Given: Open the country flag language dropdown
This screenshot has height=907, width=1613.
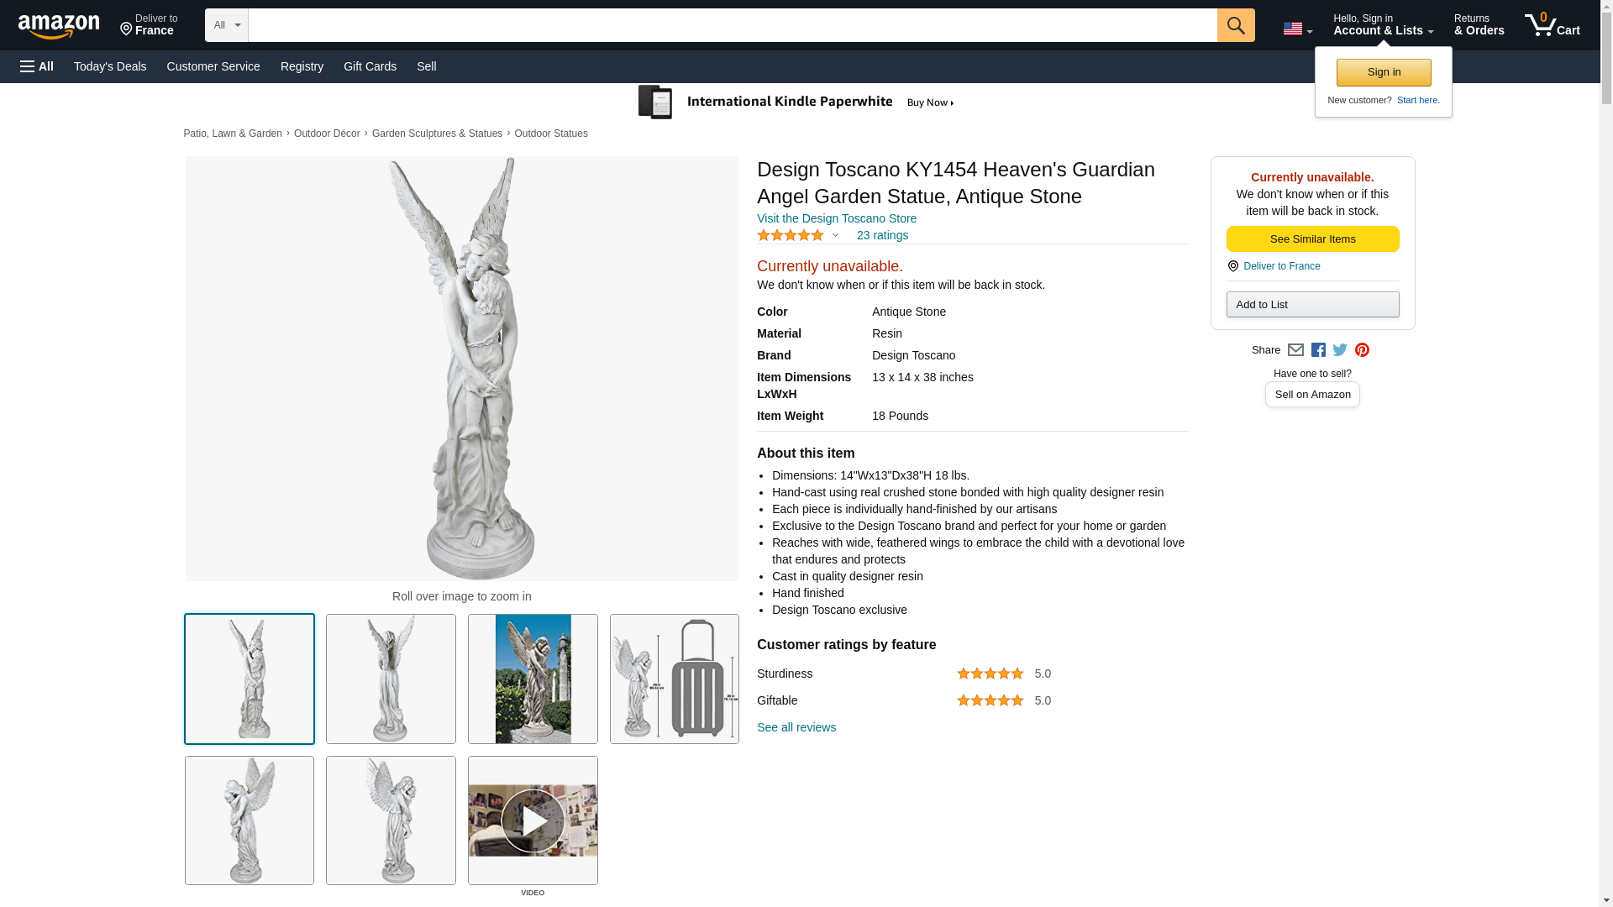Looking at the screenshot, I should coord(1297,29).
